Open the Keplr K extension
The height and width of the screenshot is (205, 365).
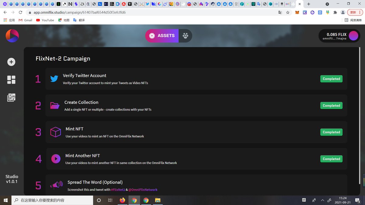click(x=305, y=12)
